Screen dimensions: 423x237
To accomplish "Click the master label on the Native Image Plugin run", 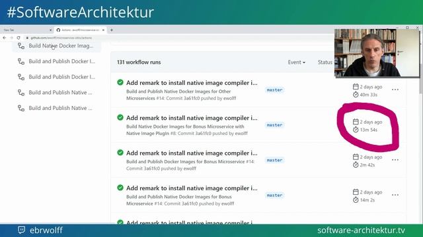I will 275,125.
